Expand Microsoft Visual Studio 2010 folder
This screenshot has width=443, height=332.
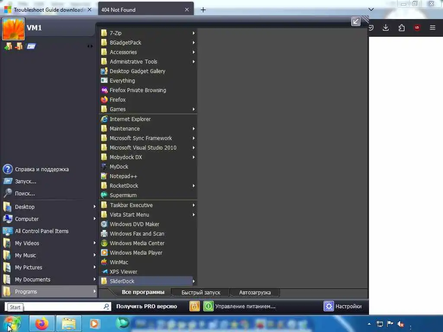click(193, 148)
